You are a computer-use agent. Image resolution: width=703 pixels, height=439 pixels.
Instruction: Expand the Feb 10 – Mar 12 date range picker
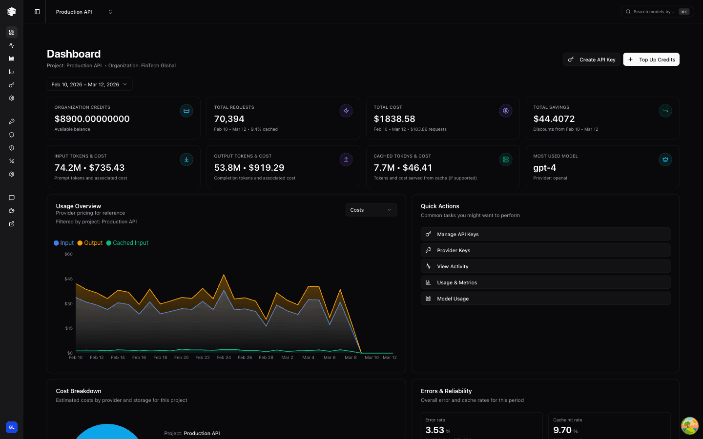click(89, 84)
